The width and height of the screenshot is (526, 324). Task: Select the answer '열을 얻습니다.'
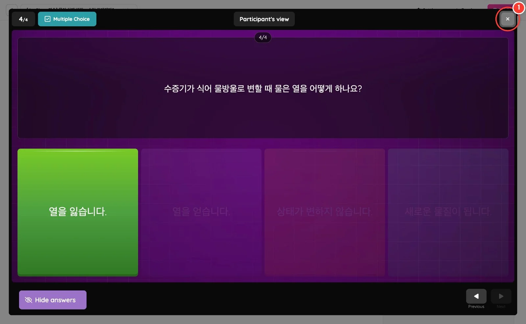(x=201, y=212)
